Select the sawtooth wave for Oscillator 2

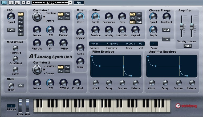pos(61,71)
